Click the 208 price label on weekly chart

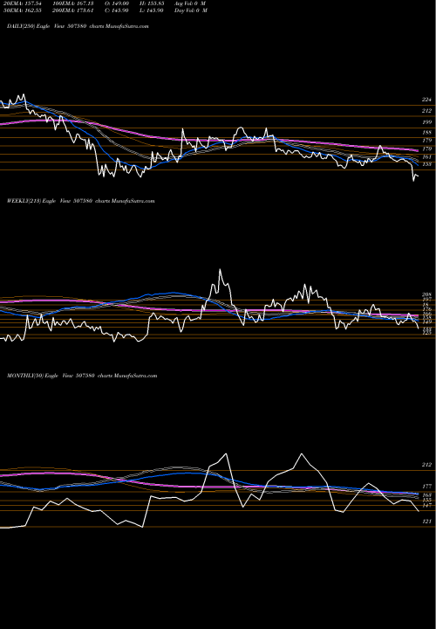(426, 294)
